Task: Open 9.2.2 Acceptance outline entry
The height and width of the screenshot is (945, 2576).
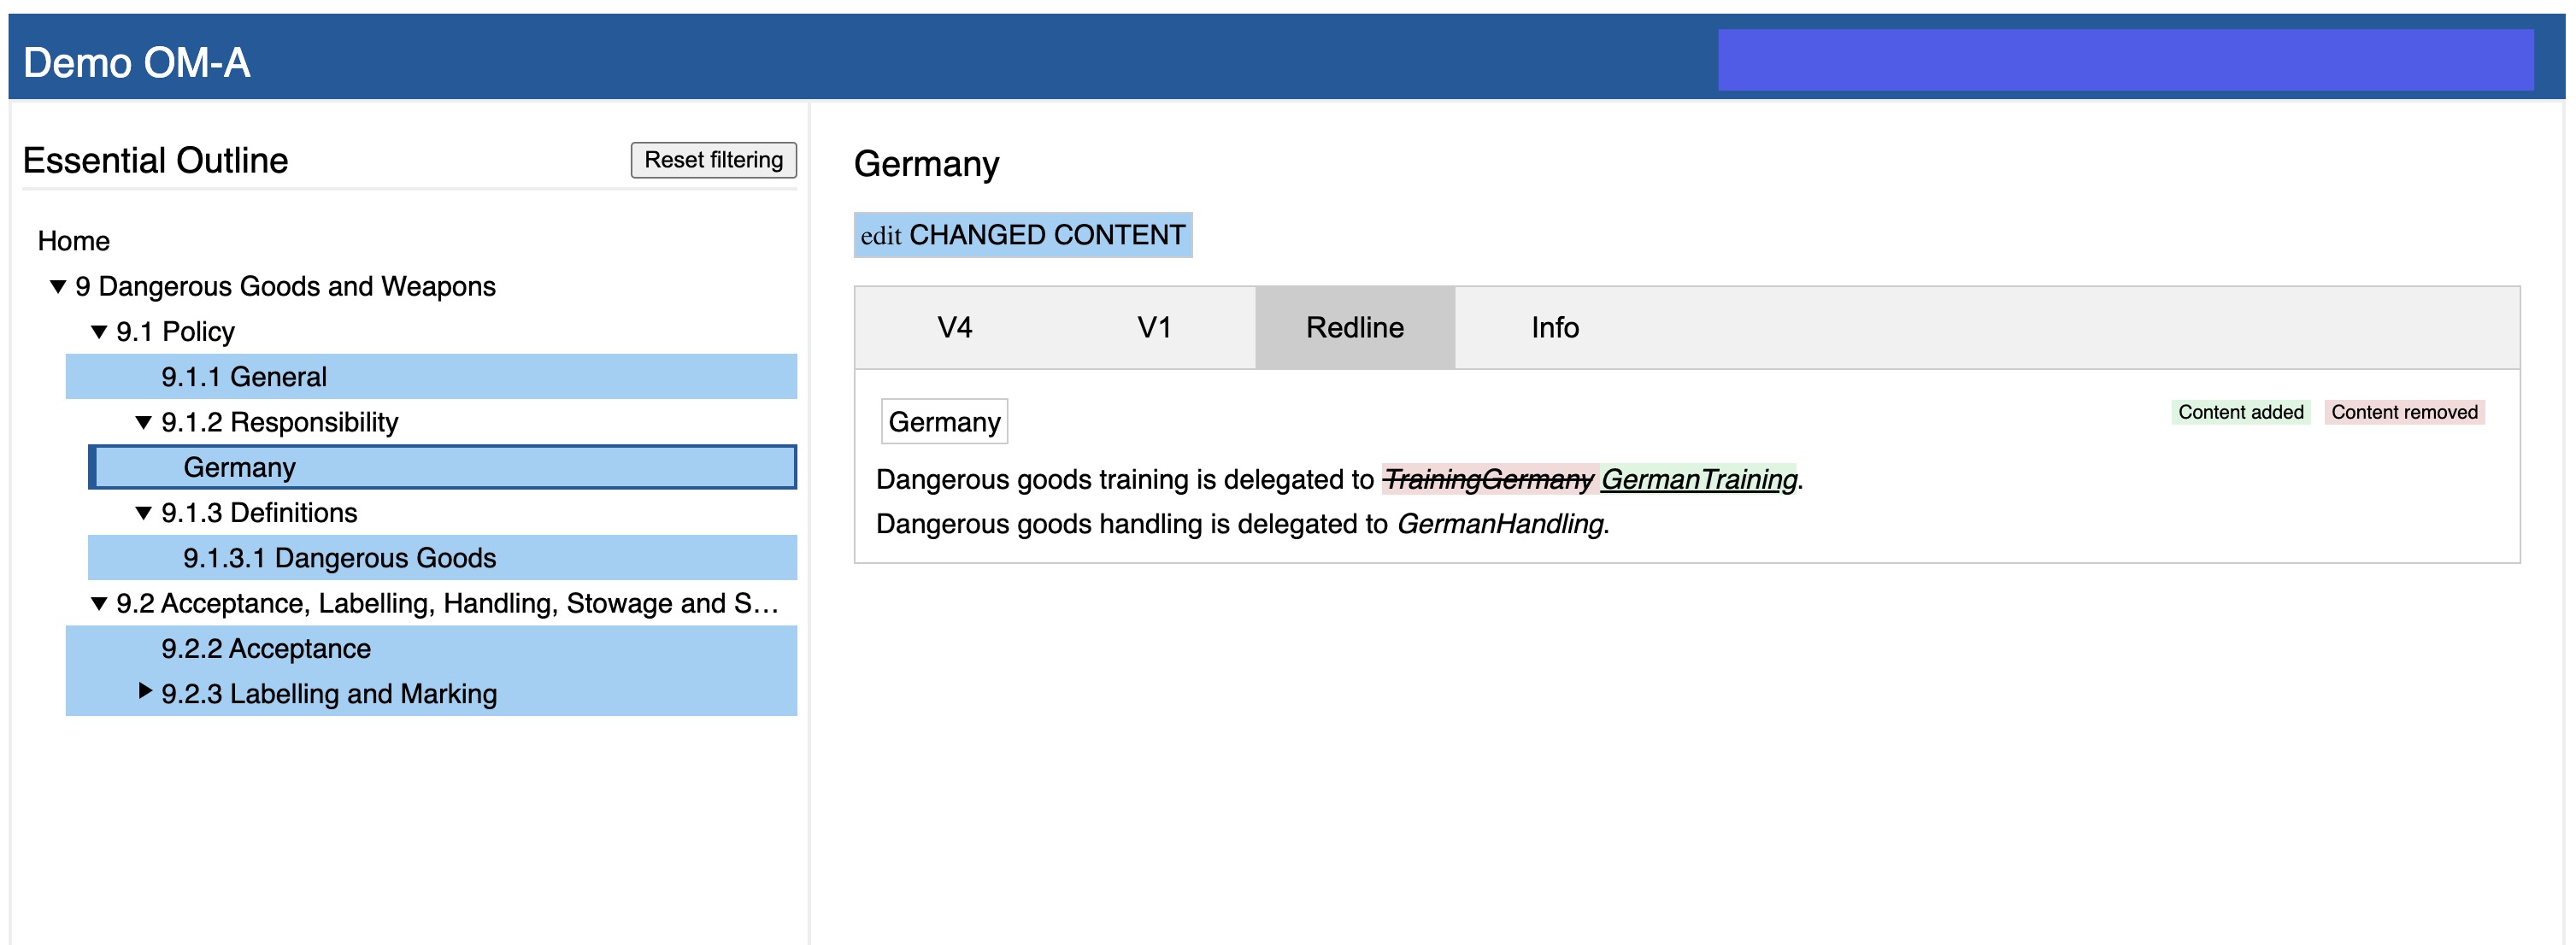Action: (x=266, y=649)
